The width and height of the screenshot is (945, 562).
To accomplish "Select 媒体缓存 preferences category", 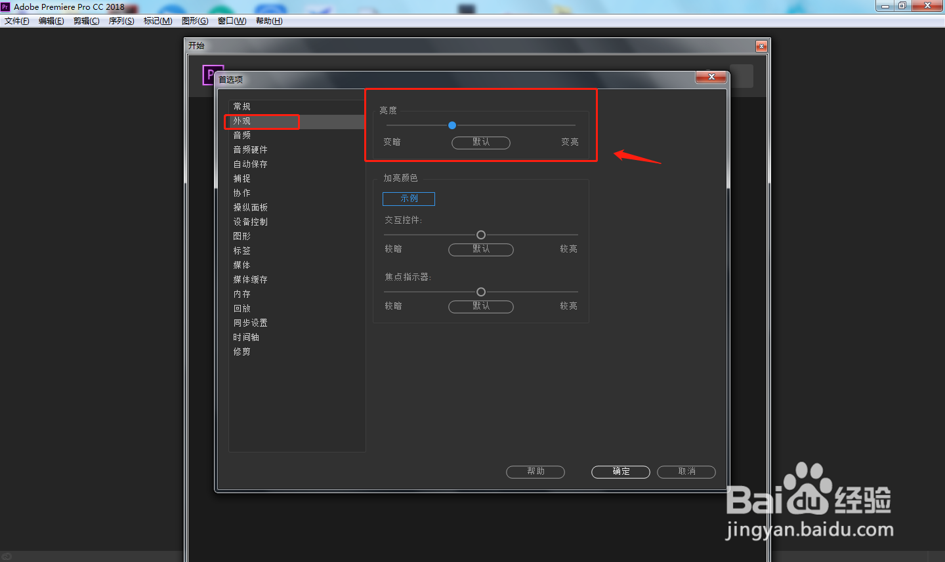I will [x=297, y=279].
